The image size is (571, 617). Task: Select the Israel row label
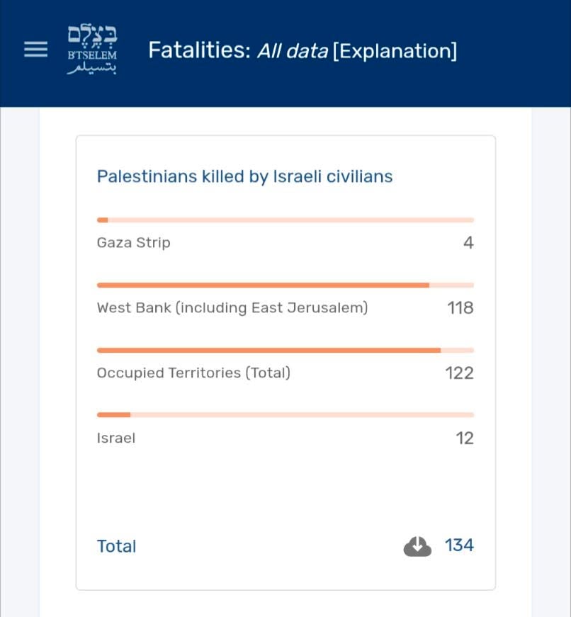(x=116, y=438)
